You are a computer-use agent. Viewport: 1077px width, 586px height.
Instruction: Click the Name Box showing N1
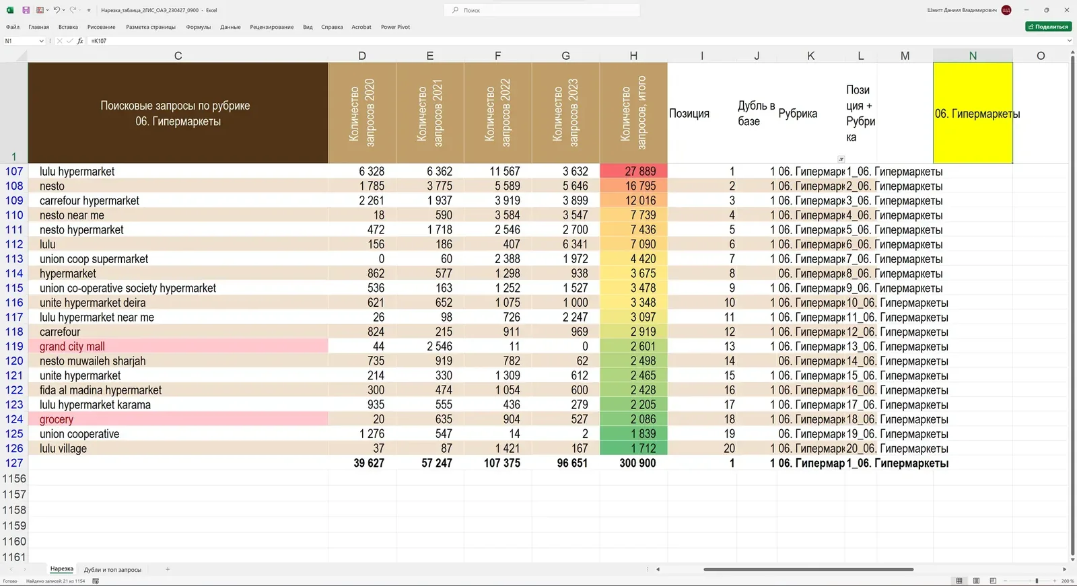click(x=20, y=41)
